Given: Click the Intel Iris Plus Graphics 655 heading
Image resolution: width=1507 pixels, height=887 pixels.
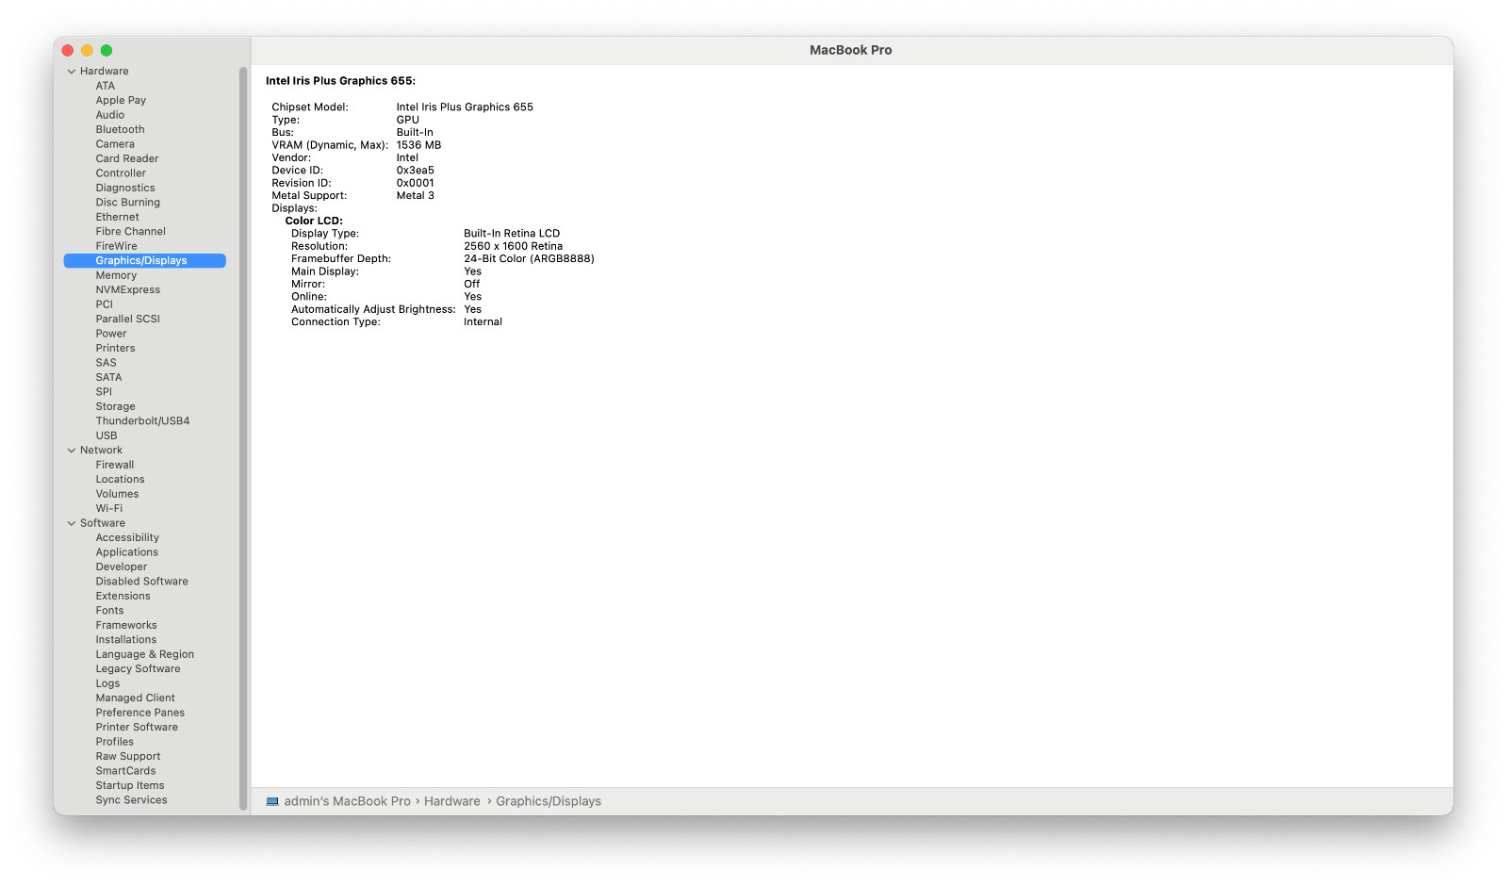Looking at the screenshot, I should [x=340, y=81].
